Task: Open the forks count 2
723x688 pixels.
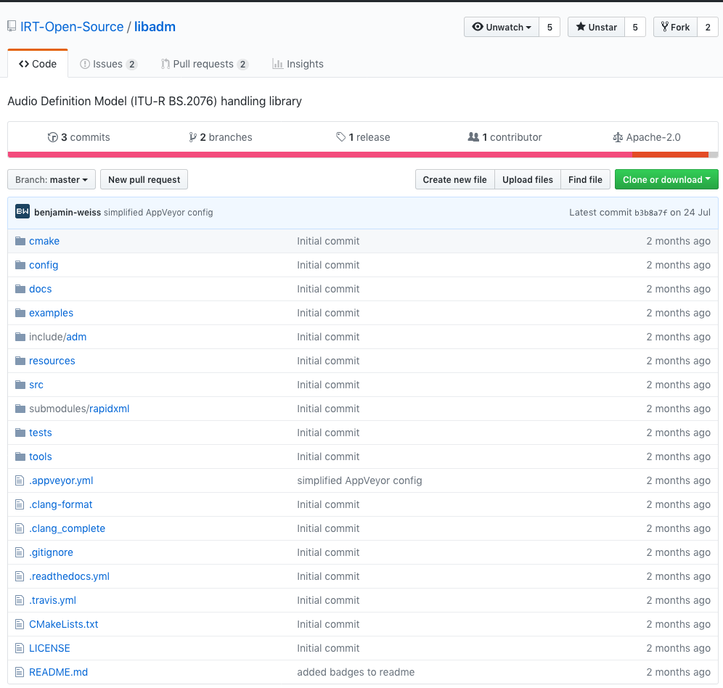Action: (x=708, y=27)
